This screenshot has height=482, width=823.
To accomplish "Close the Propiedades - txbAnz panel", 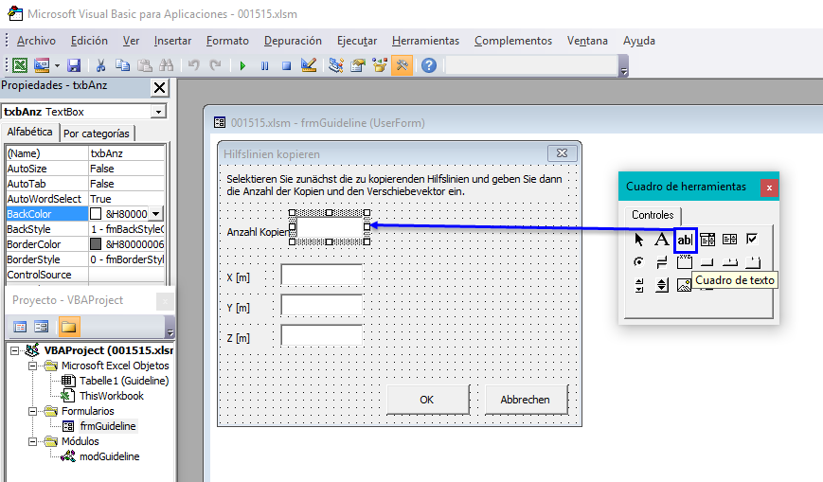I will pyautogui.click(x=159, y=88).
